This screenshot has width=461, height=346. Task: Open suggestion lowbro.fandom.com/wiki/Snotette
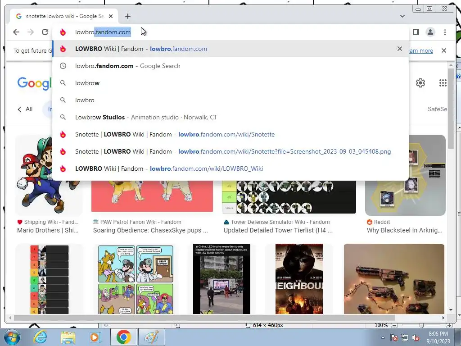231,134
